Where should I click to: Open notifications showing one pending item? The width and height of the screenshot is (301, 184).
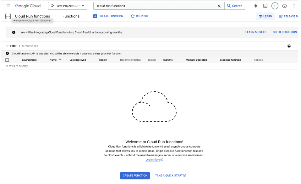pos(275,6)
